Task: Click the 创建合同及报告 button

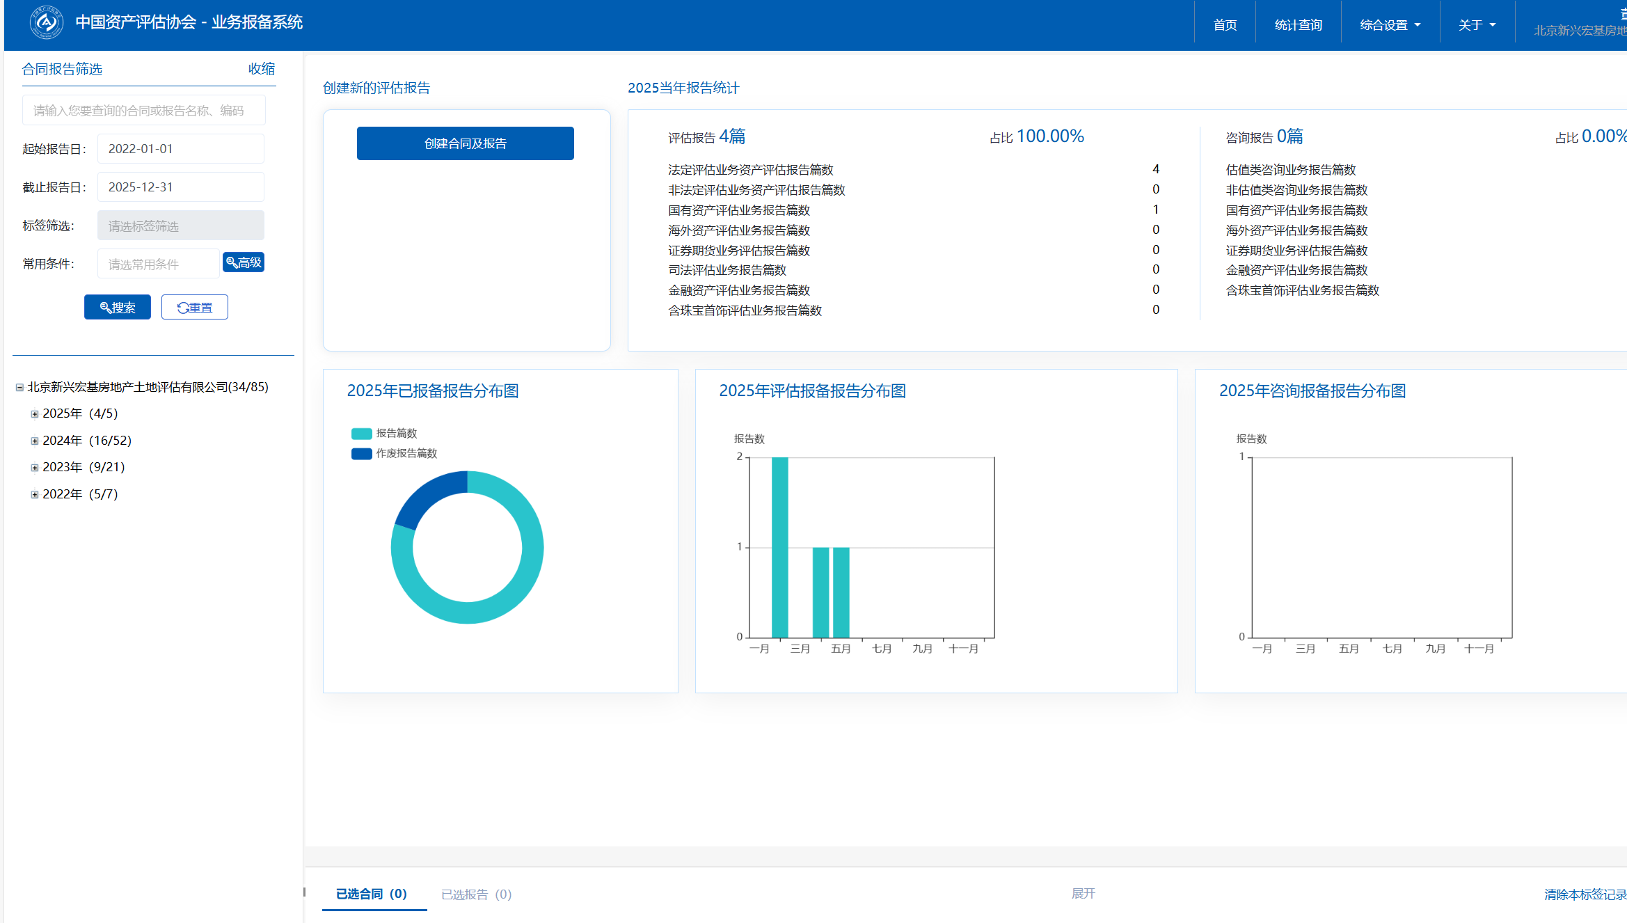Action: tap(465, 143)
